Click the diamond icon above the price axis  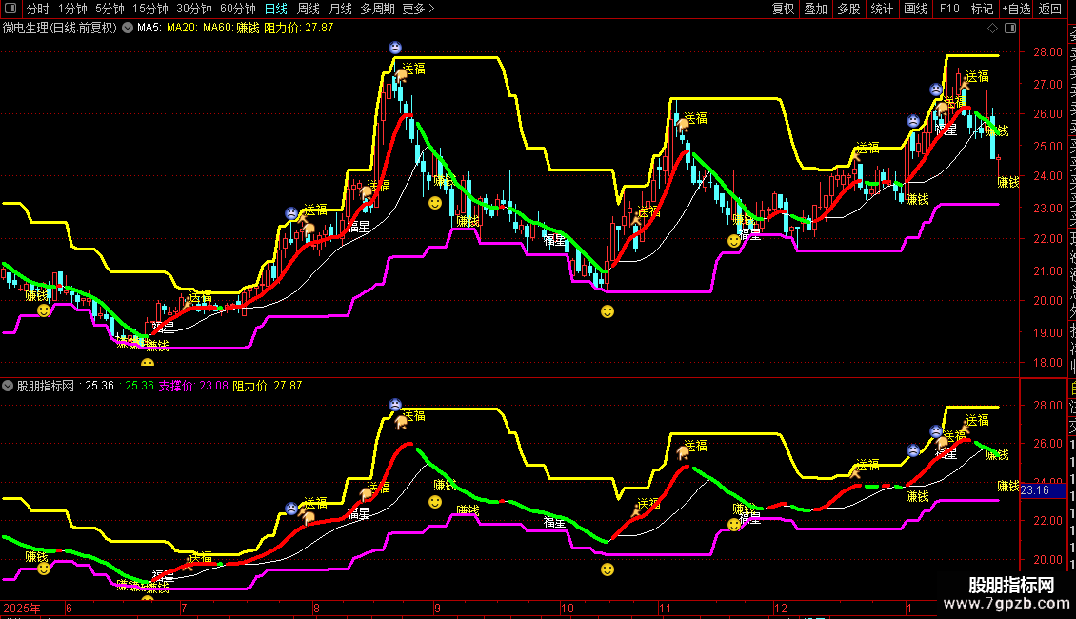[x=992, y=29]
